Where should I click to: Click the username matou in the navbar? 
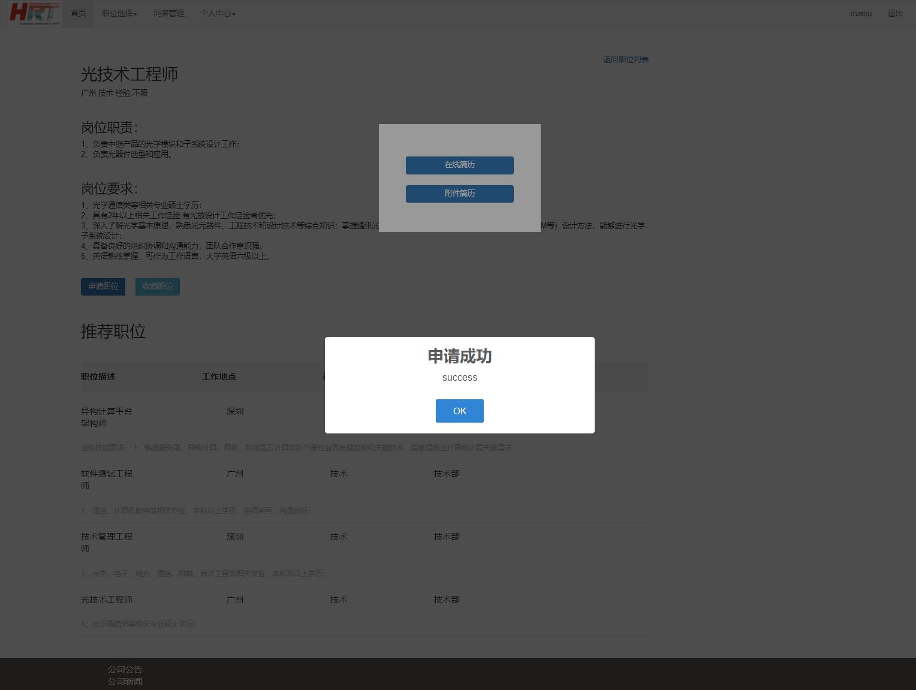(x=860, y=13)
